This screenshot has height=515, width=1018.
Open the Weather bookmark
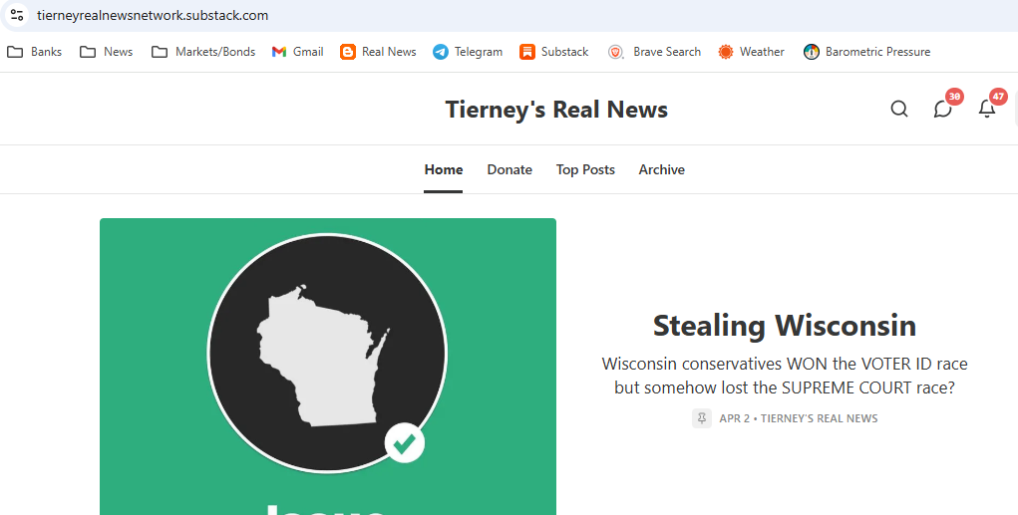point(751,52)
